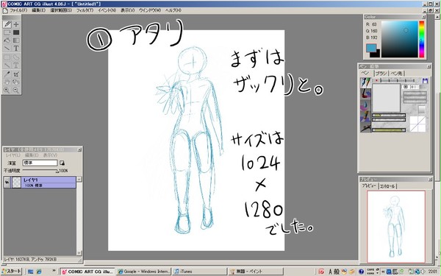441x276 pixels.
Task: Open レイヤ(L) menu in layer panel
Action: click(x=13, y=155)
